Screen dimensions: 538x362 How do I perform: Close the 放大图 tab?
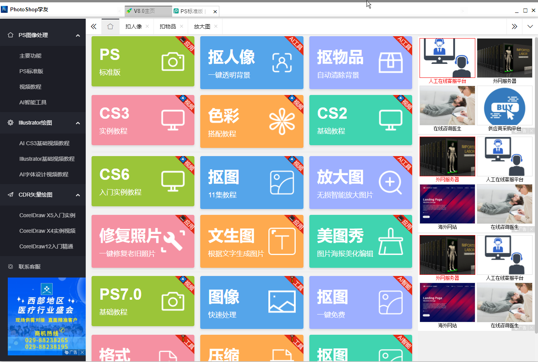point(216,26)
